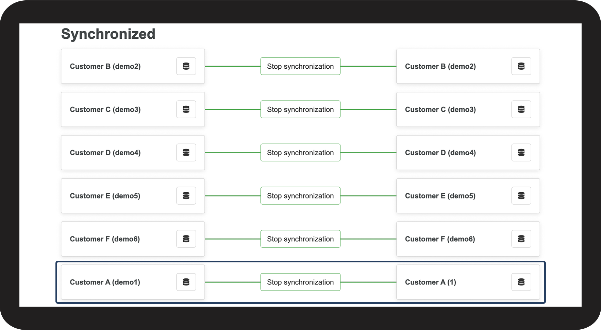The height and width of the screenshot is (330, 601).
Task: Stop synchronization for Customer E
Action: click(x=300, y=196)
